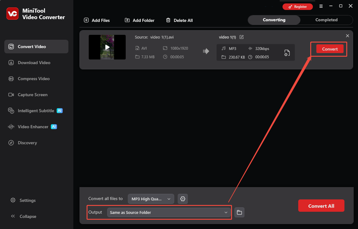The width and height of the screenshot is (358, 229).
Task: Delete All files from the list
Action: click(179, 20)
